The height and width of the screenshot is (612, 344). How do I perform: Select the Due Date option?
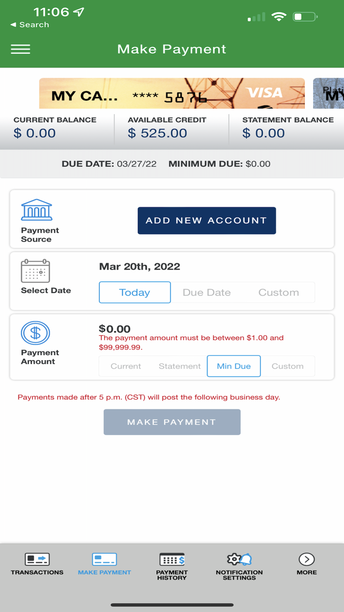click(x=206, y=292)
